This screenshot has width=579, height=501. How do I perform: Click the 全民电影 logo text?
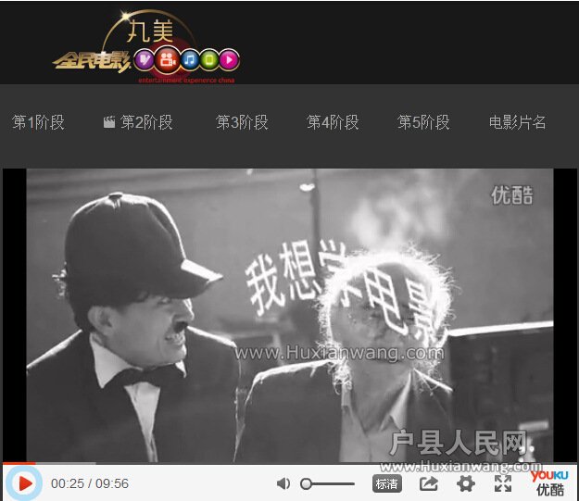(x=92, y=61)
